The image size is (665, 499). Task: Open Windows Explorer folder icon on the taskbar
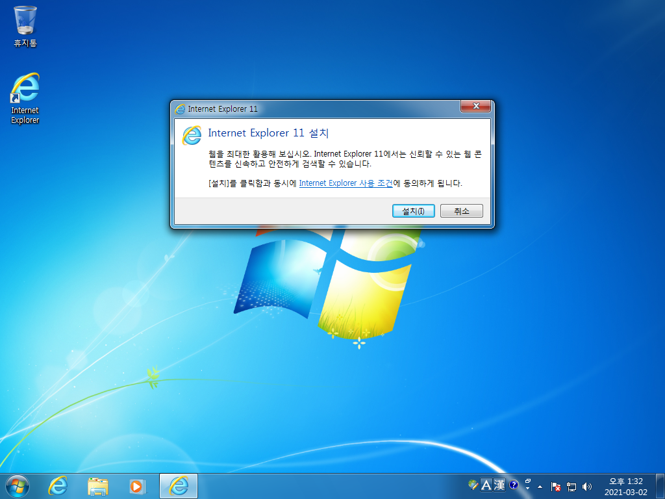coord(97,486)
